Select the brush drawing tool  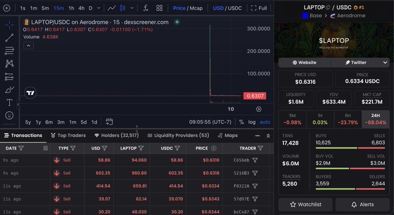click(9, 89)
